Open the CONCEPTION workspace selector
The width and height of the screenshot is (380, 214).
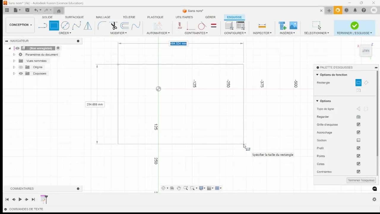[x=20, y=25]
